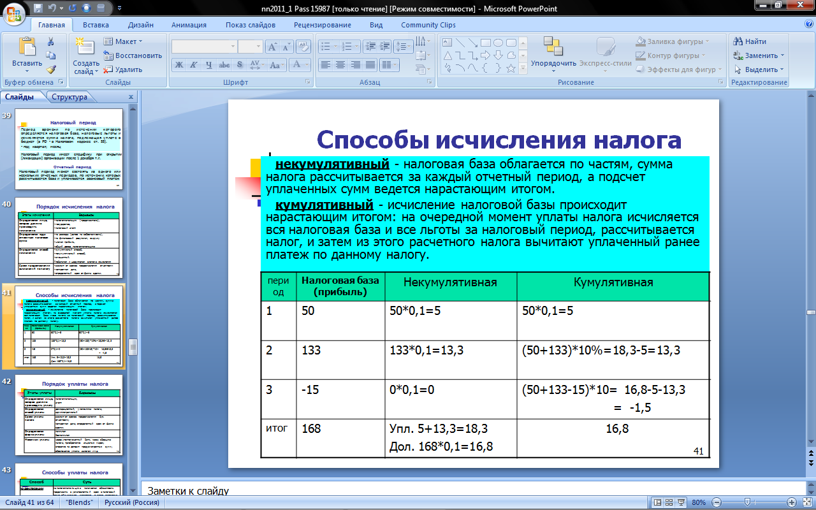
Task: Save the presentation from quick access toolbar
Action: point(38,8)
